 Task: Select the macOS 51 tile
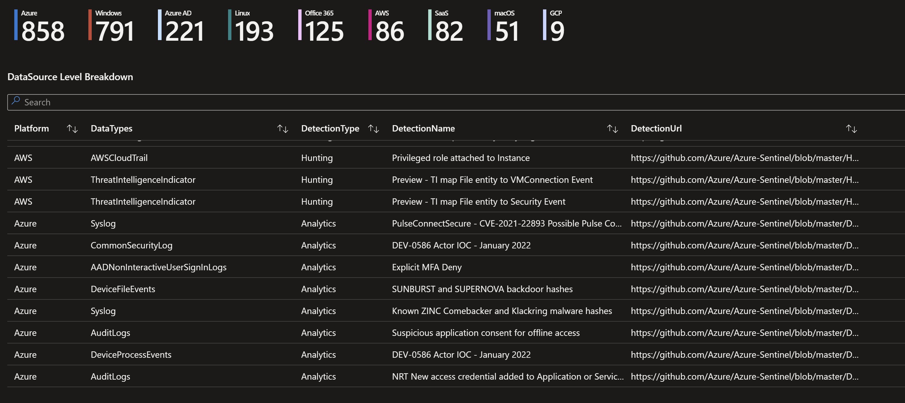[503, 25]
